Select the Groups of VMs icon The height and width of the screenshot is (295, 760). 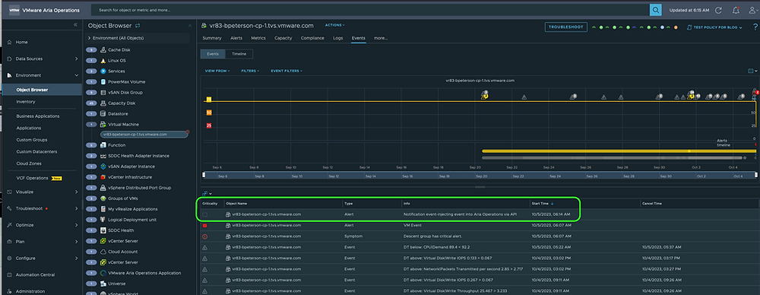pyautogui.click(x=103, y=198)
